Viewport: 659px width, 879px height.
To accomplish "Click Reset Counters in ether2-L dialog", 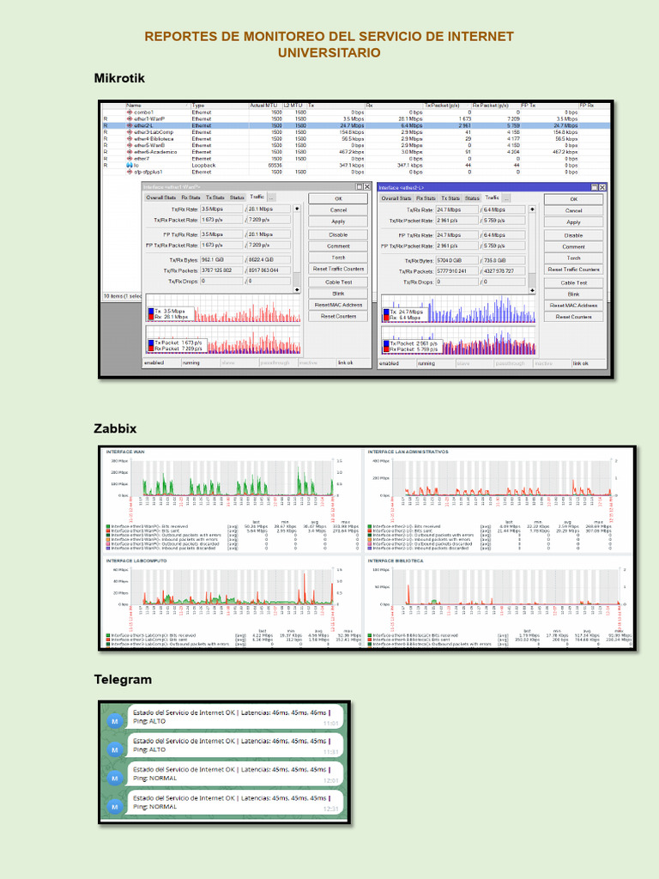I will (x=574, y=317).
